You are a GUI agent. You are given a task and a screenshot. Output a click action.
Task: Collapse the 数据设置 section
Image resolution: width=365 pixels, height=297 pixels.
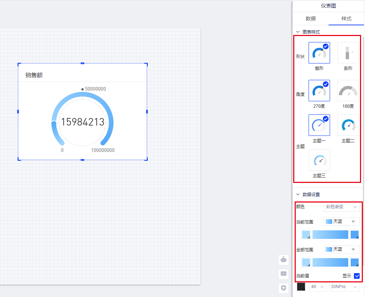tap(298, 195)
